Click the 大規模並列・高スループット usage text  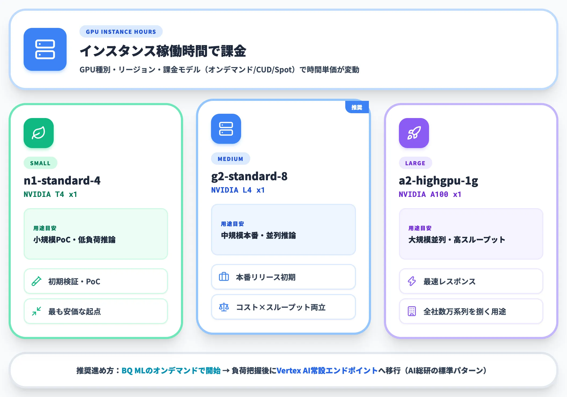[457, 240]
